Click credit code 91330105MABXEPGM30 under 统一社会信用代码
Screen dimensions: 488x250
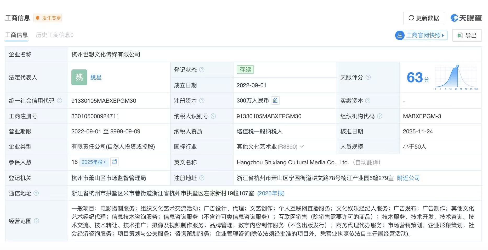point(104,101)
